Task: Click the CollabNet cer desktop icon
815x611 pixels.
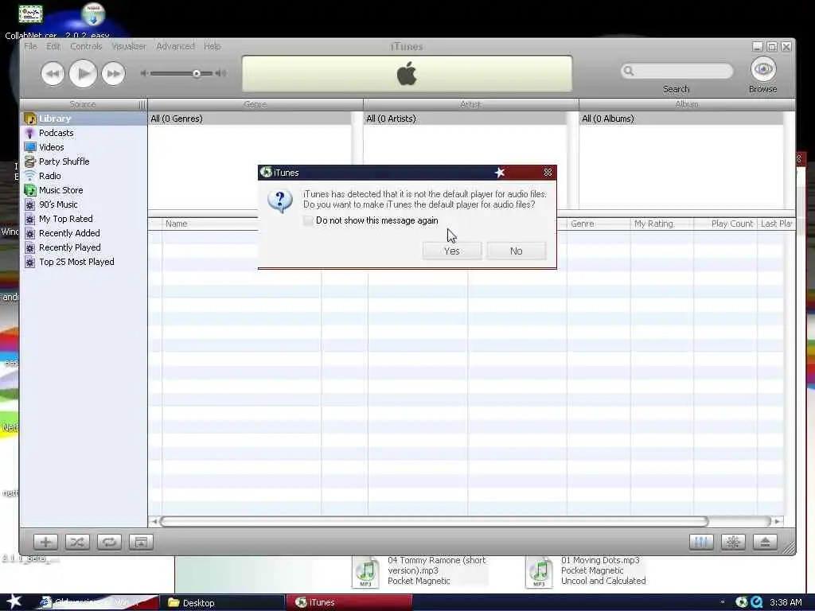Action: point(31,14)
